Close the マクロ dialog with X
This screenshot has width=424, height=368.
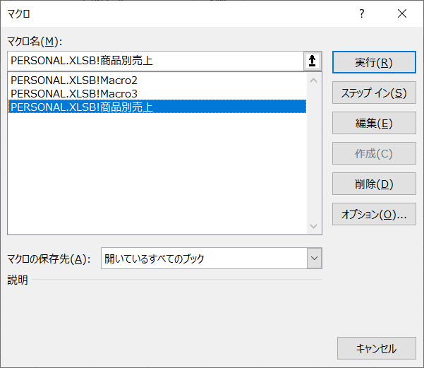pos(402,13)
